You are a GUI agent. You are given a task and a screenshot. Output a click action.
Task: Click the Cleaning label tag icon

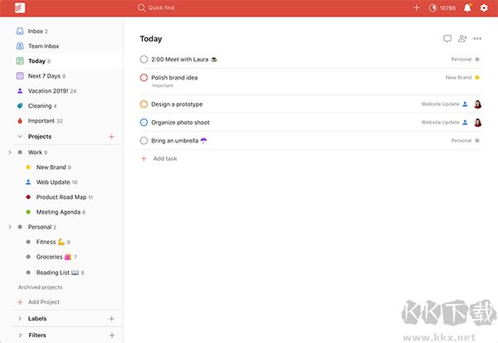pyautogui.click(x=20, y=106)
